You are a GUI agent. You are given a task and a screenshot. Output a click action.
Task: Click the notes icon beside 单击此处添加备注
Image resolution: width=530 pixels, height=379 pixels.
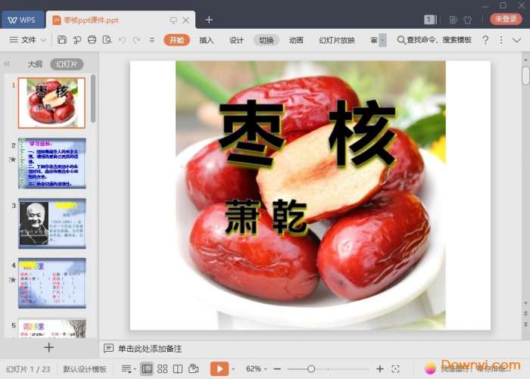coord(108,348)
